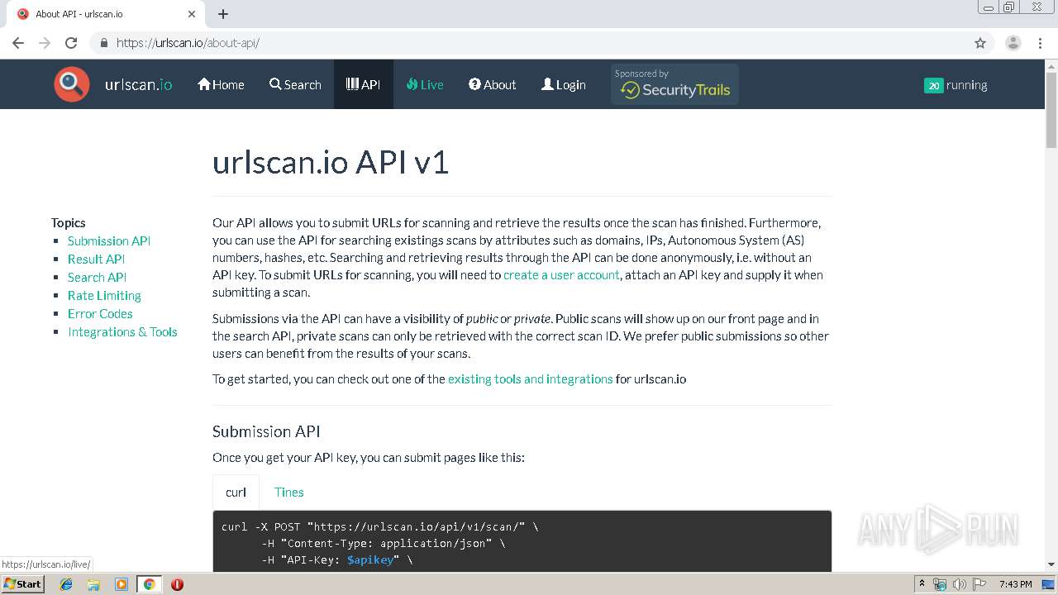The image size is (1058, 595).
Task: Click the Topics sidebar heading
Action: pyautogui.click(x=69, y=222)
